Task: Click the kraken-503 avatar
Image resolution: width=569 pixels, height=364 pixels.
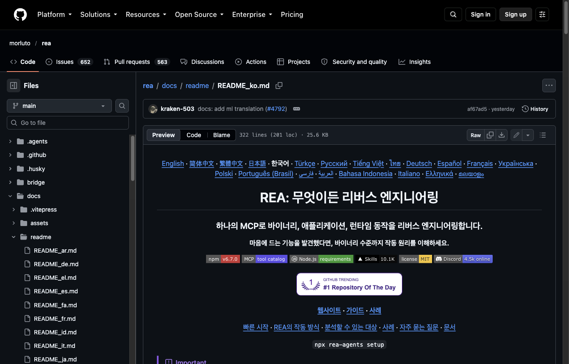Action: [153, 109]
